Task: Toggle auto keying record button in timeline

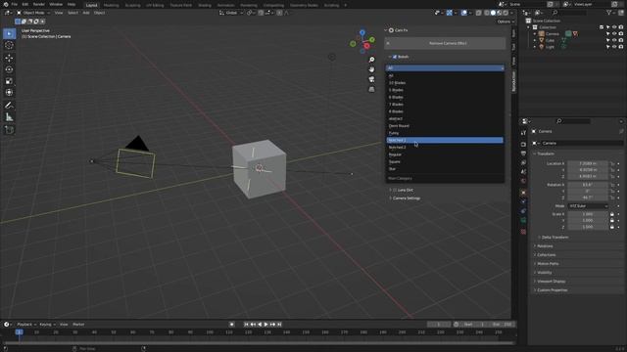Action: [231, 325]
